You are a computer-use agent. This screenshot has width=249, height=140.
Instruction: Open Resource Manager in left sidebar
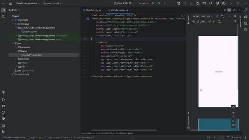click(3, 16)
